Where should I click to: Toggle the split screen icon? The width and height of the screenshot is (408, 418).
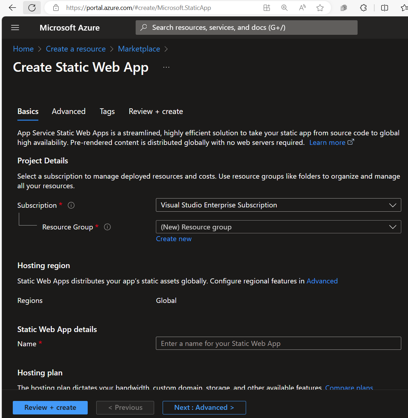pyautogui.click(x=385, y=8)
